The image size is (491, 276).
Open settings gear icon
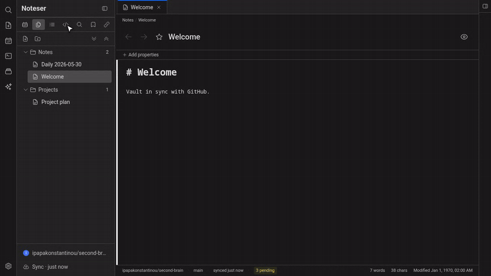click(8, 266)
